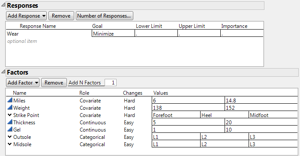Click the optional item placeholder row
300x156 pixels.
pyautogui.click(x=22, y=41)
